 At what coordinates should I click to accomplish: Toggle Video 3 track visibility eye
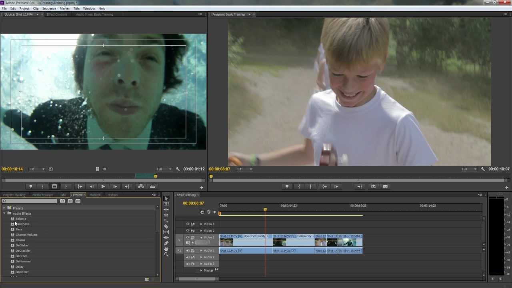pyautogui.click(x=188, y=224)
